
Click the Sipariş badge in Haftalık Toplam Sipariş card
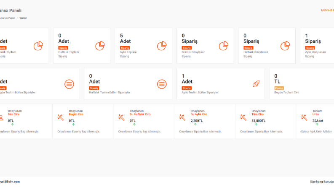click(63, 48)
